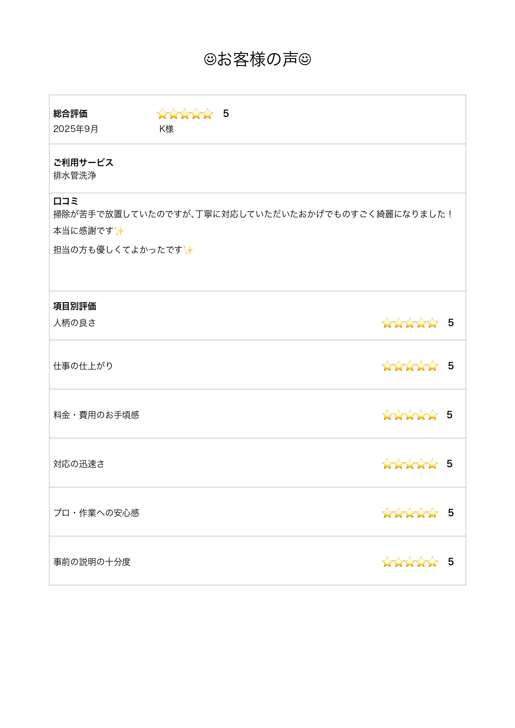
Task: Click the score 5 next to overall stars
Action: [x=226, y=114]
